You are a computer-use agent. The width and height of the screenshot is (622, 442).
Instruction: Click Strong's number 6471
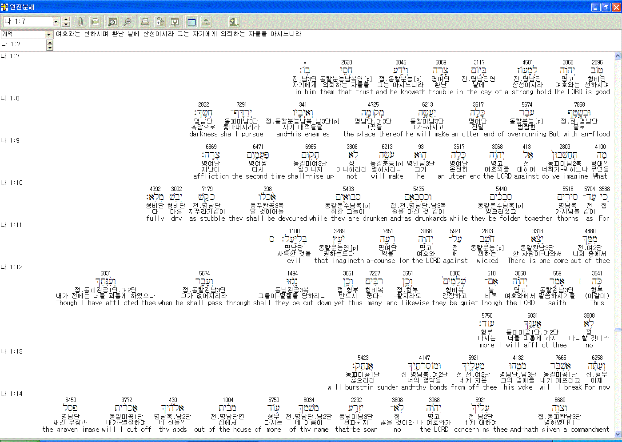(258, 147)
